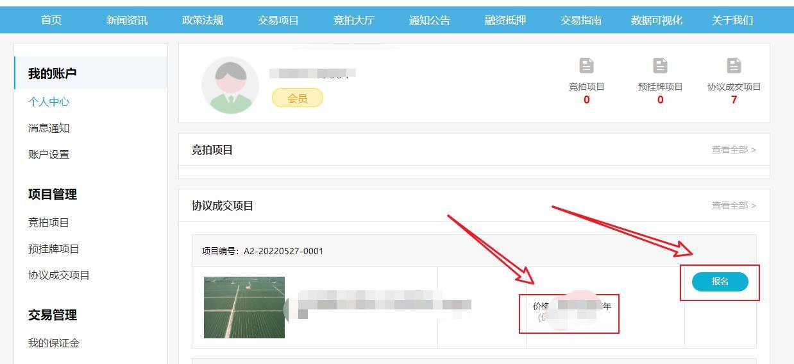This screenshot has width=794, height=364.
Task: Click the 竞拍项目 document icon in stats
Action: point(586,65)
